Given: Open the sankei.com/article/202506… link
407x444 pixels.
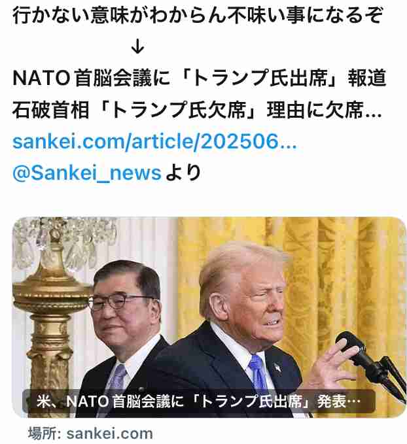Looking at the screenshot, I should pyautogui.click(x=154, y=141).
